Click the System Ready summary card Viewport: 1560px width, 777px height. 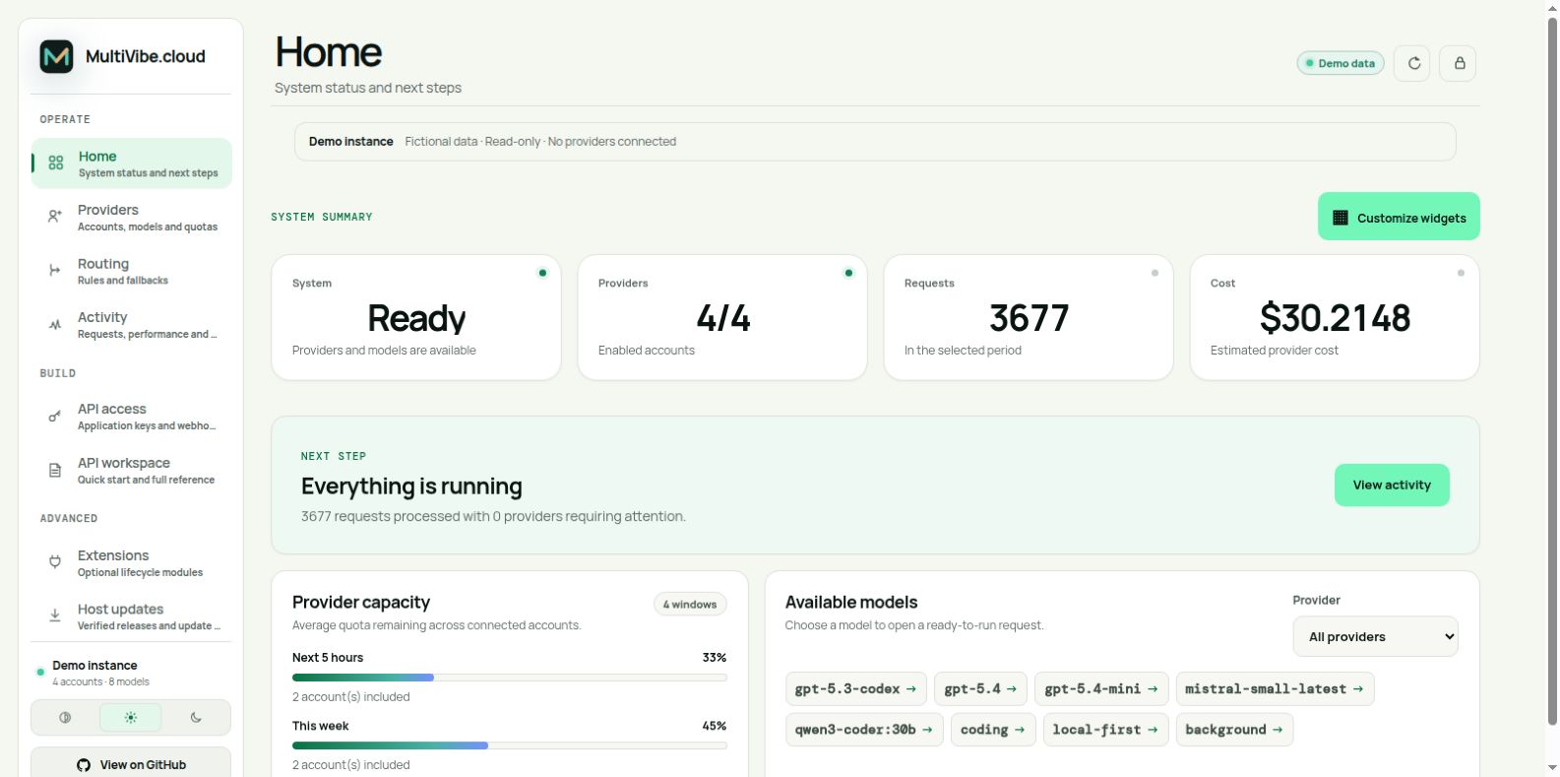tap(416, 317)
